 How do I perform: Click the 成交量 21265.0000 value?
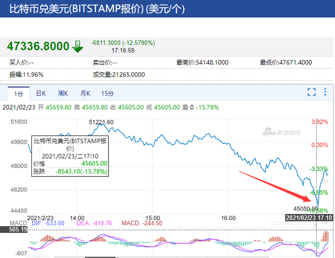pyautogui.click(x=119, y=75)
